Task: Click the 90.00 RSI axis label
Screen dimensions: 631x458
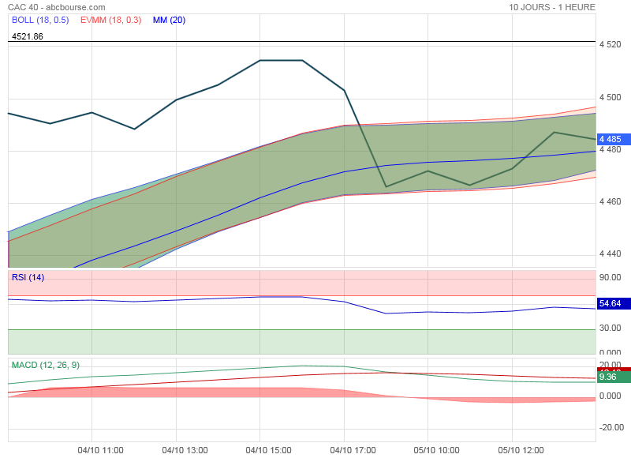Action: tap(610, 278)
